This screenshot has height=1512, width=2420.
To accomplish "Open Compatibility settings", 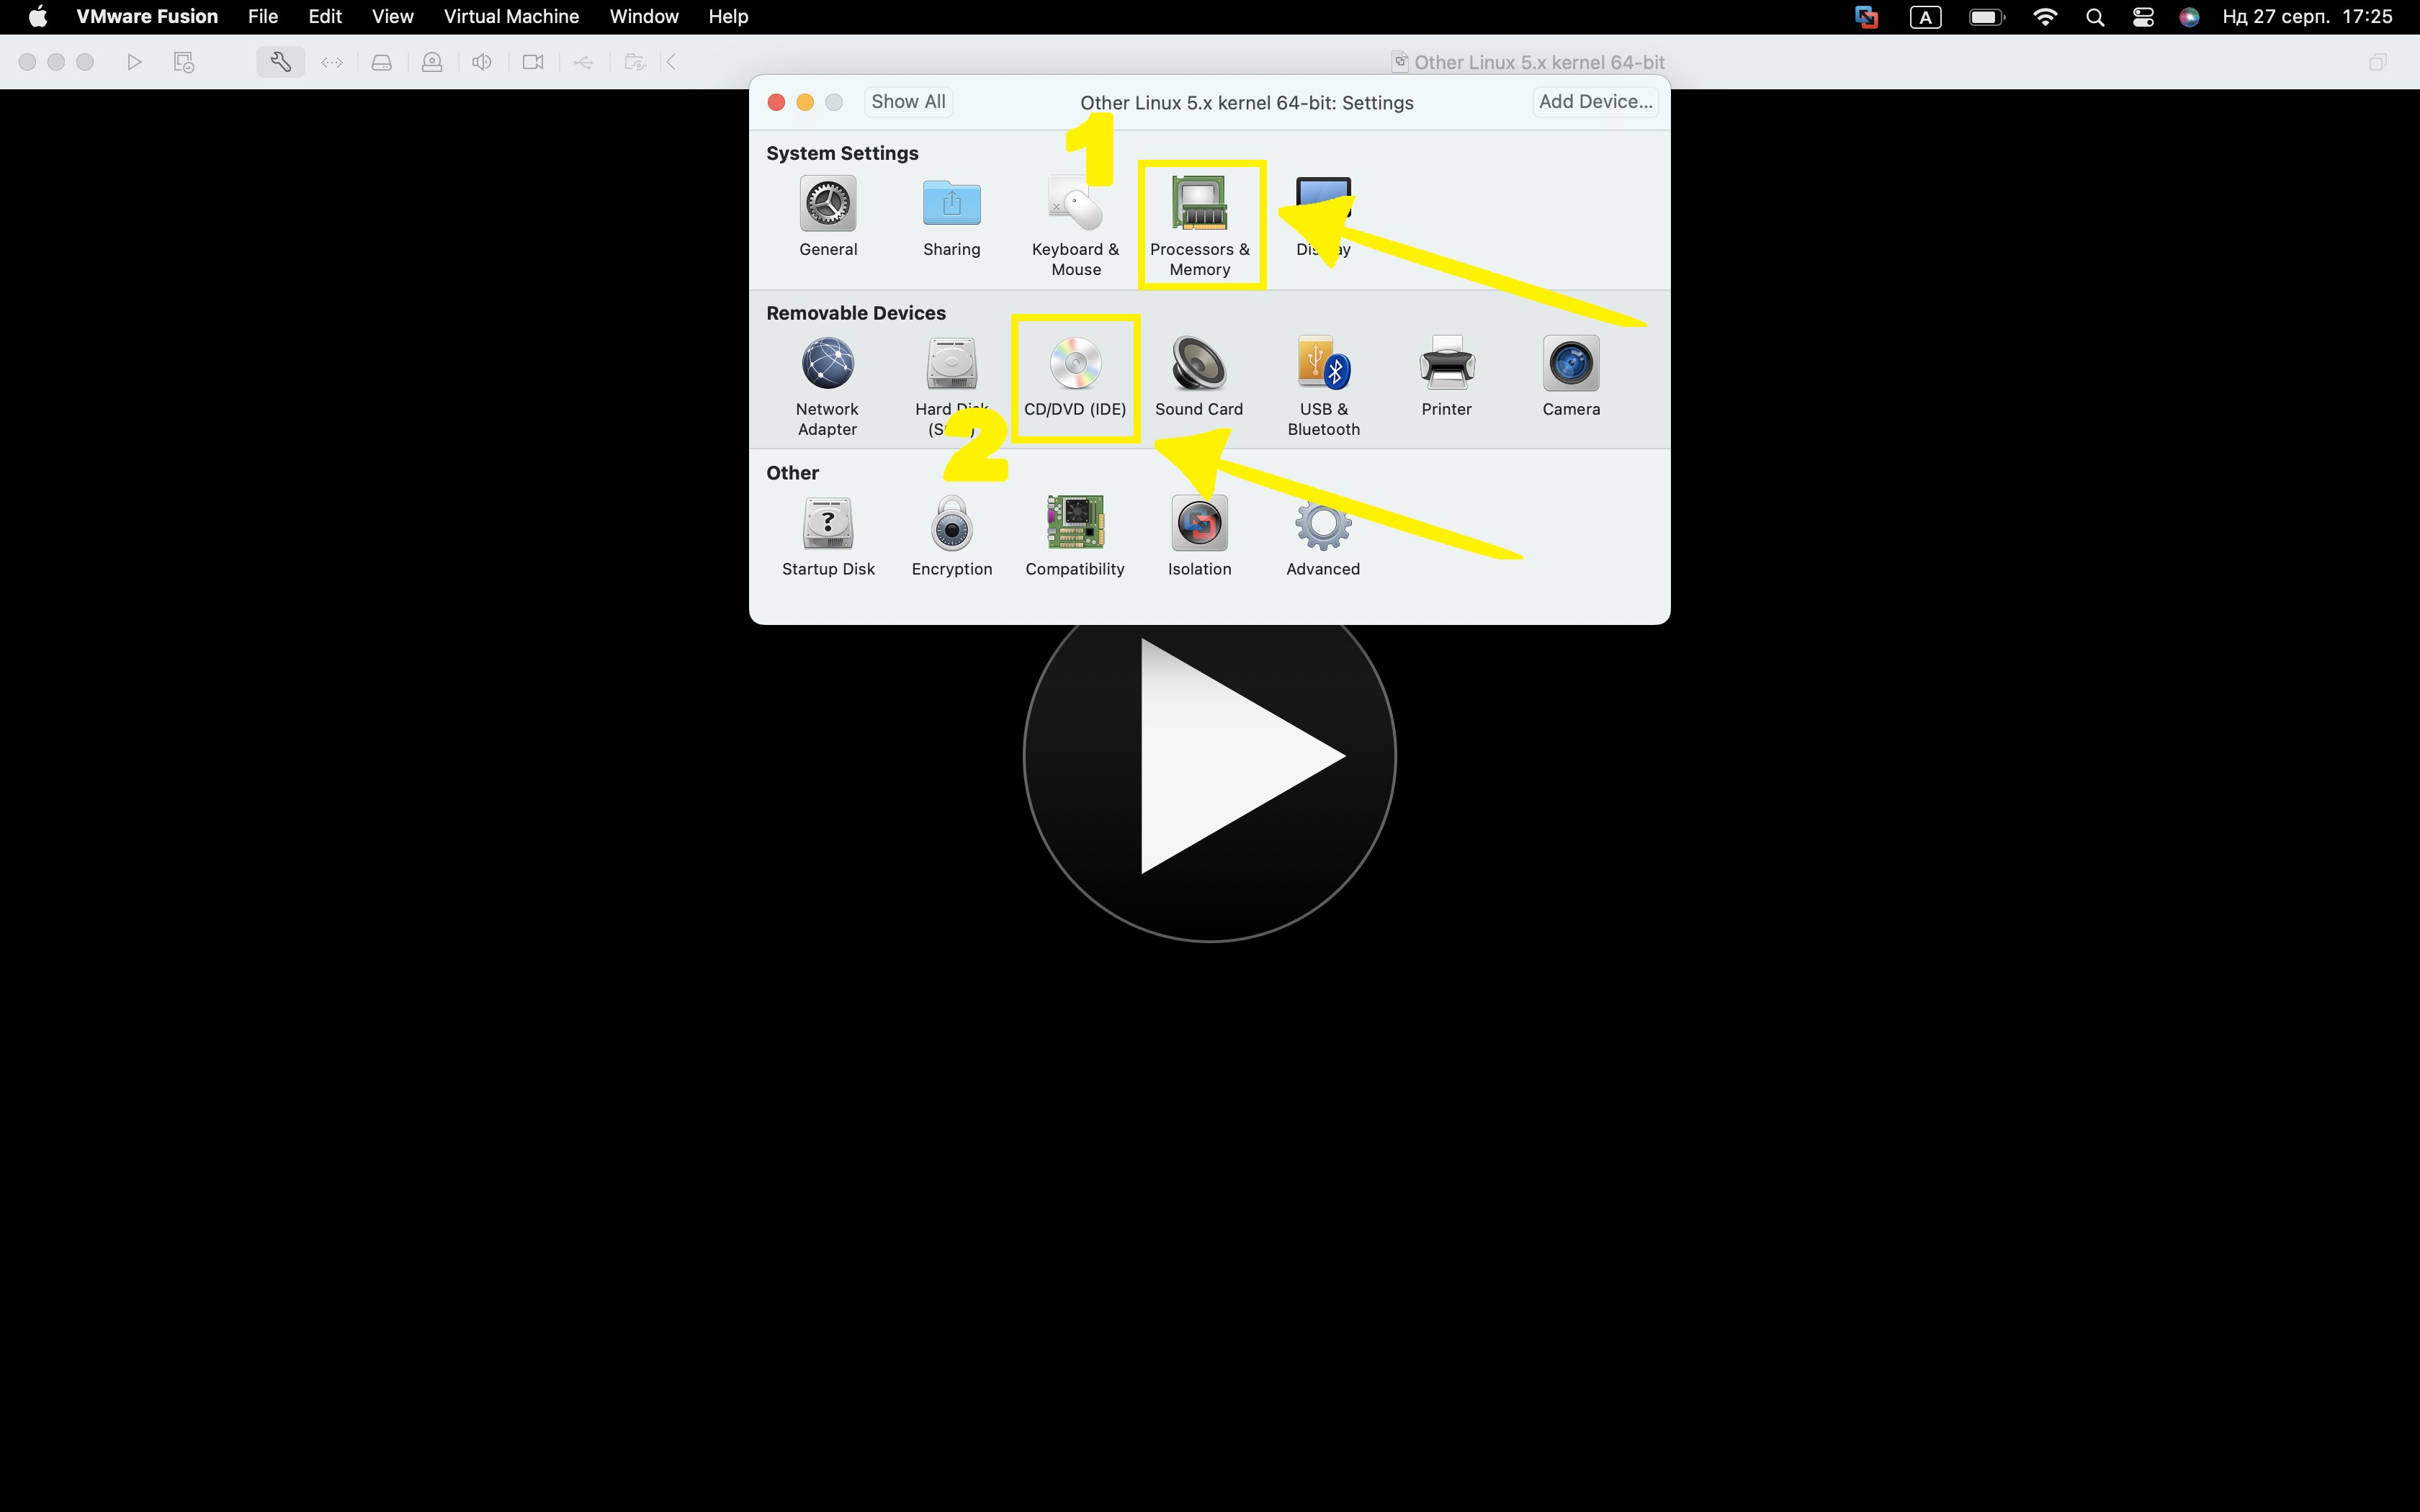I will pyautogui.click(x=1075, y=537).
